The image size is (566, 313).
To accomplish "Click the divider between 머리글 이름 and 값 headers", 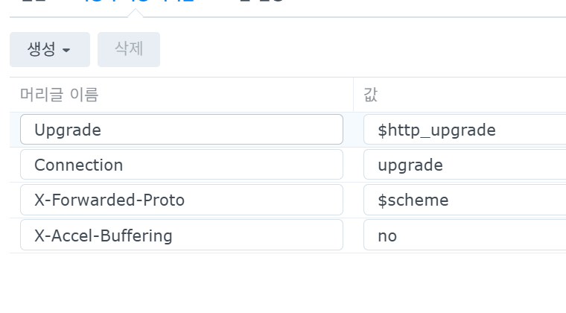I will (x=353, y=95).
